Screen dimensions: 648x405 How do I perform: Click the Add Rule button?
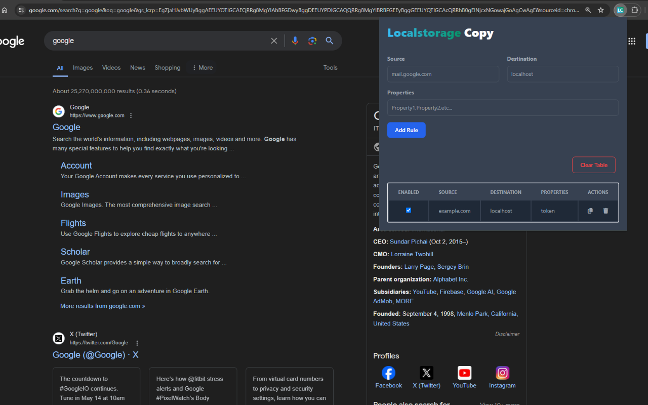(x=406, y=130)
